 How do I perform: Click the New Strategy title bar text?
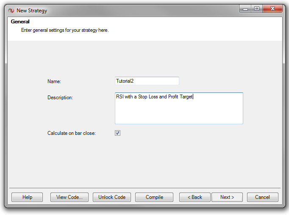pos(32,11)
